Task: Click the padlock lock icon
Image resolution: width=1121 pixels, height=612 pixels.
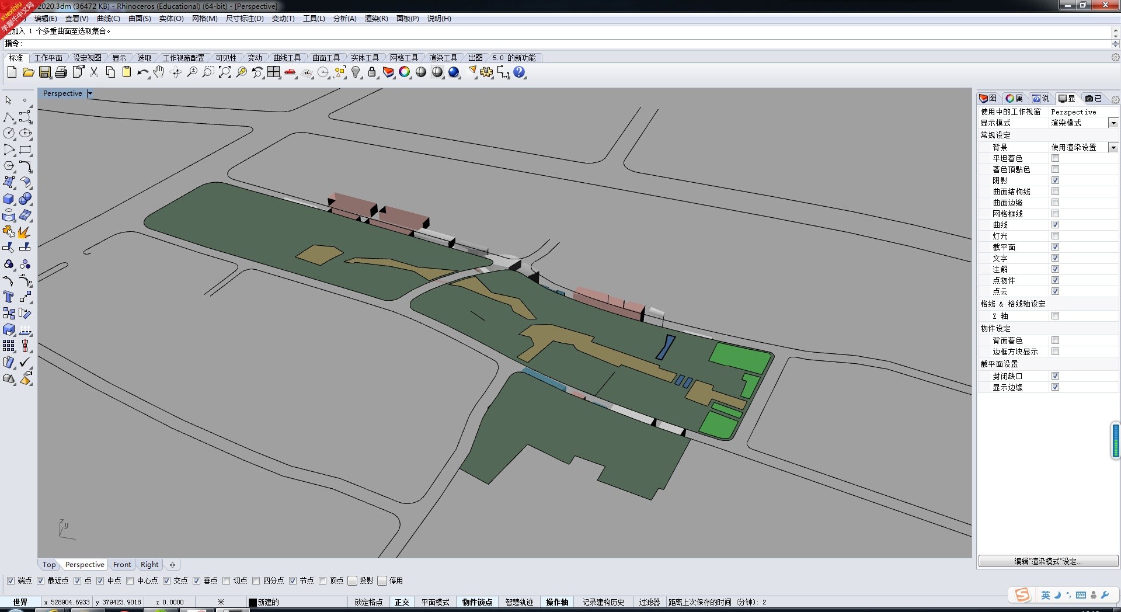Action: click(372, 72)
